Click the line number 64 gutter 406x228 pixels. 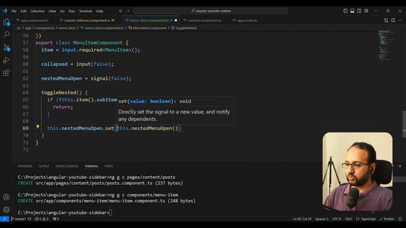(25, 92)
